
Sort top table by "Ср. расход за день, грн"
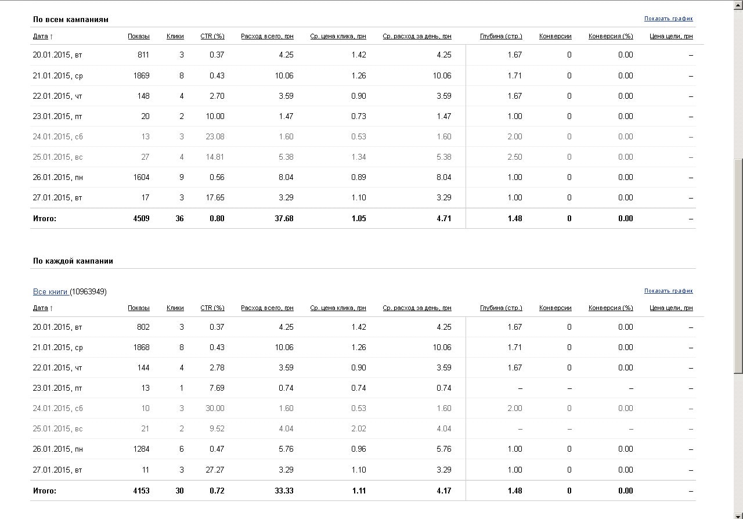pyautogui.click(x=417, y=36)
